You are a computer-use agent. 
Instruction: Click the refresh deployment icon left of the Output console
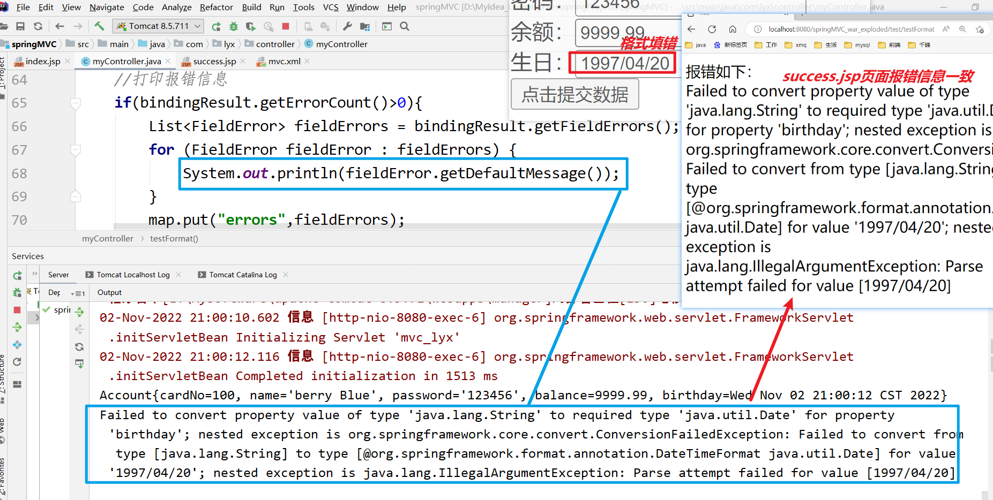[x=79, y=347]
